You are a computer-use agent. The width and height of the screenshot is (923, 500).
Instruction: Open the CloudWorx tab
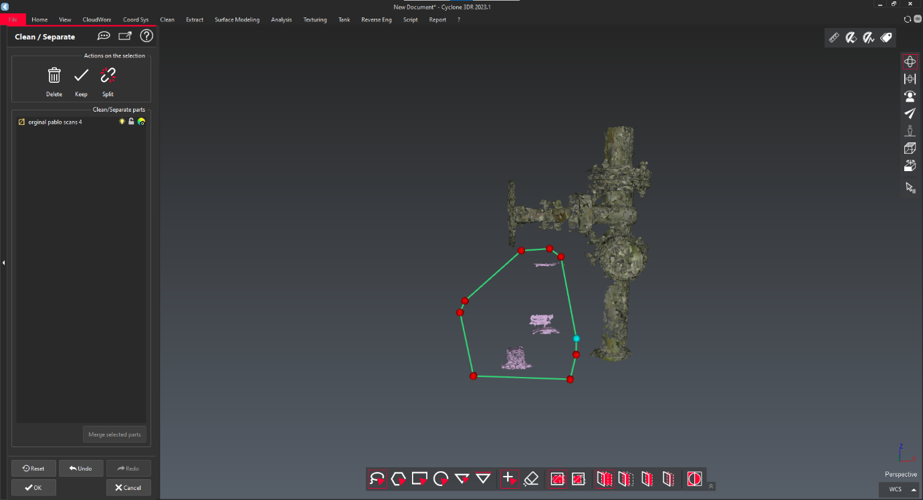tap(97, 19)
